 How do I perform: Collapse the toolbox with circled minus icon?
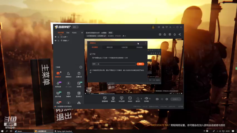point(81,67)
